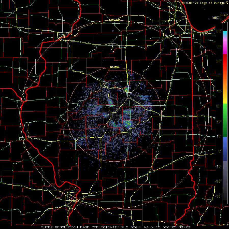The width and height of the screenshot is (229, 229).
Task: Click the "80" value on the dBZ scale
Action: click(219, 31)
